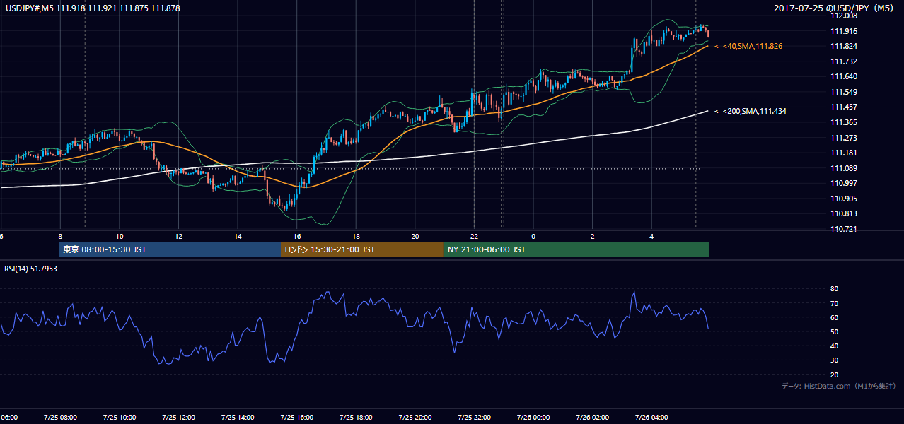Viewport: 904px width, 424px height.
Task: Click price level 110.813 on the axis
Action: [x=844, y=213]
